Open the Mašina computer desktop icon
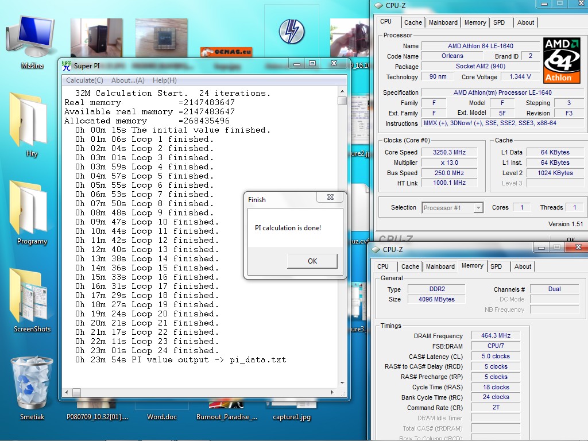Screen dimensions: 588x441 (32, 42)
